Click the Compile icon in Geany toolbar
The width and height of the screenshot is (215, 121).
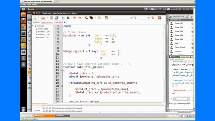click(86, 18)
